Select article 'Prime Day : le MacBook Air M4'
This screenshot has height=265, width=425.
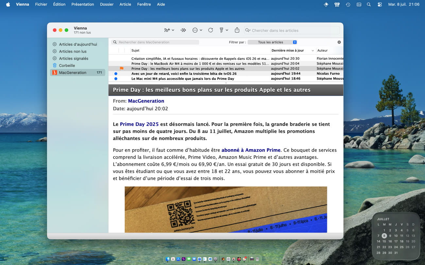pyautogui.click(x=200, y=64)
